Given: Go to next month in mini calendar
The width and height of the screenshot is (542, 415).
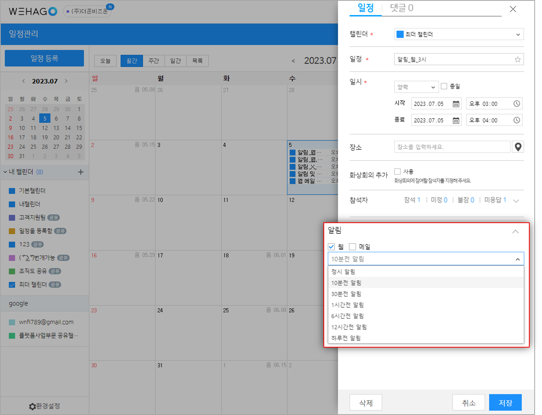Looking at the screenshot, I should tap(66, 81).
